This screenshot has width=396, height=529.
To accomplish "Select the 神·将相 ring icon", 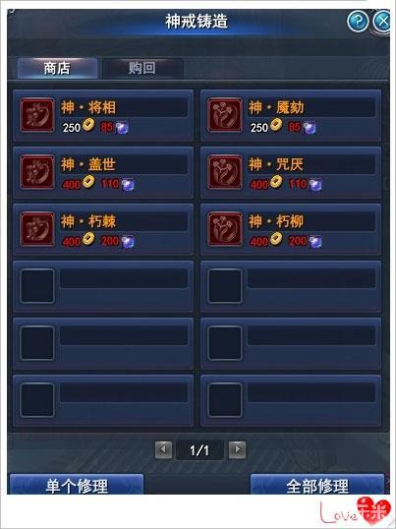I will (37, 115).
